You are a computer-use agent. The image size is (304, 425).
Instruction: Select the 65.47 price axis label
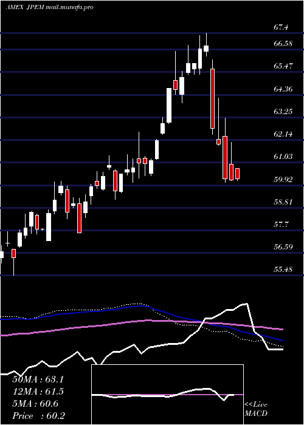[x=283, y=66]
